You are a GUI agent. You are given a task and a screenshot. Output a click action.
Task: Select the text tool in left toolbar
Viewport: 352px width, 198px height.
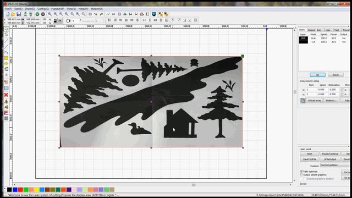click(x=6, y=69)
